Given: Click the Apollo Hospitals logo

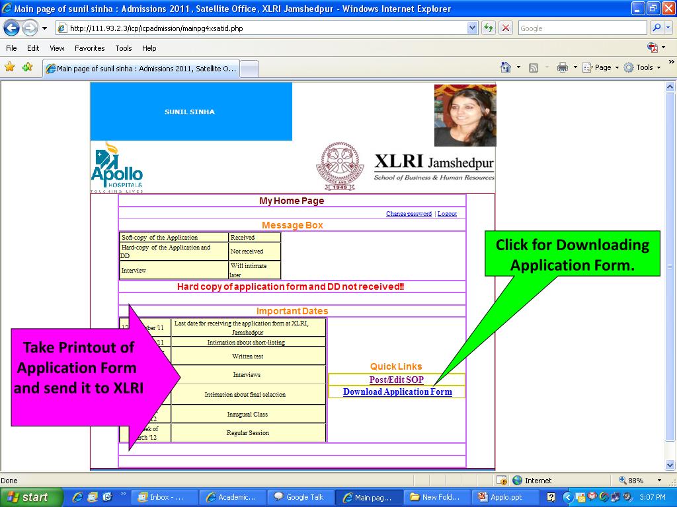Looking at the screenshot, I should tap(116, 167).
